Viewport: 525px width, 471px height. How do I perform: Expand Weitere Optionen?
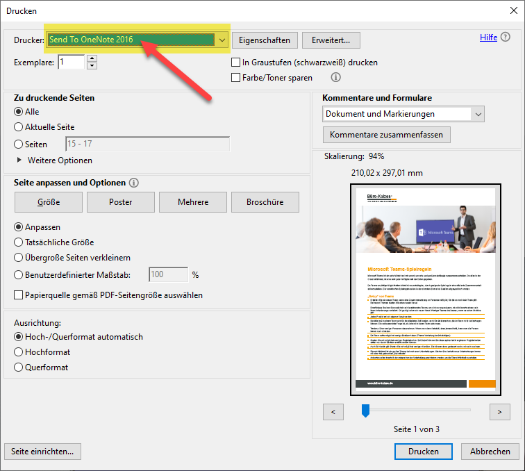pyautogui.click(x=19, y=160)
